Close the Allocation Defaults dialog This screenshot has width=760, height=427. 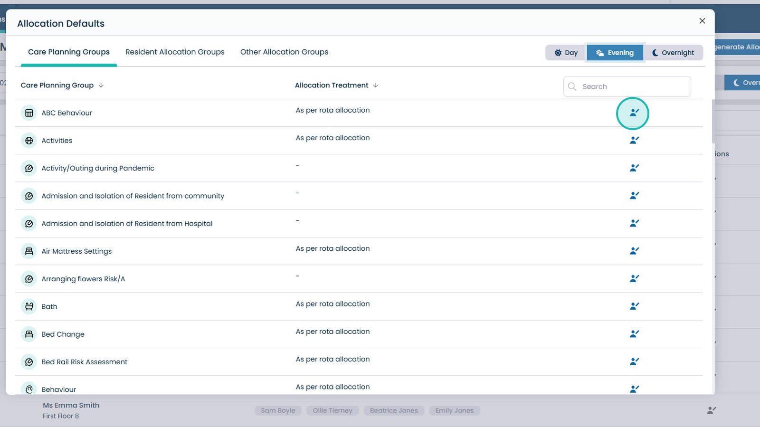point(702,21)
